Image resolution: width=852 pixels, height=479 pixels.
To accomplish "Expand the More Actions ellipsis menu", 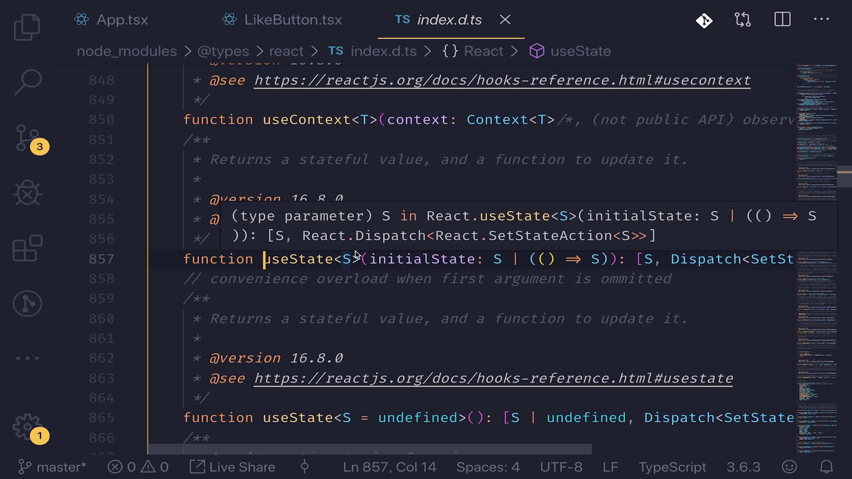I will [x=821, y=20].
